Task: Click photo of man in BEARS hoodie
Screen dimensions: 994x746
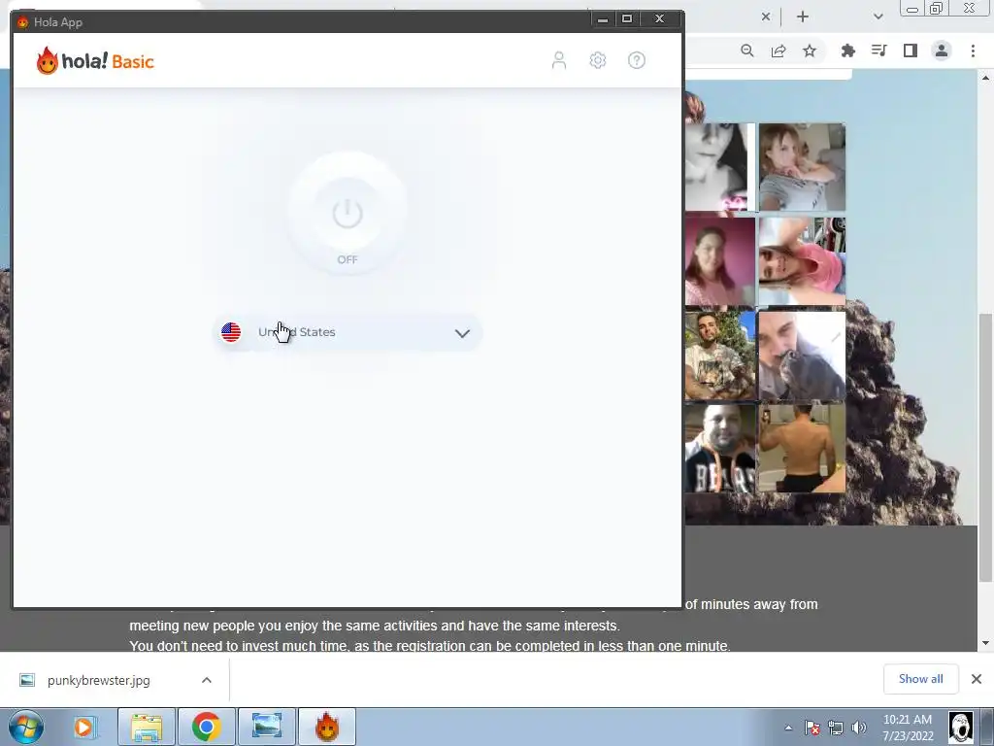Action: [x=720, y=449]
